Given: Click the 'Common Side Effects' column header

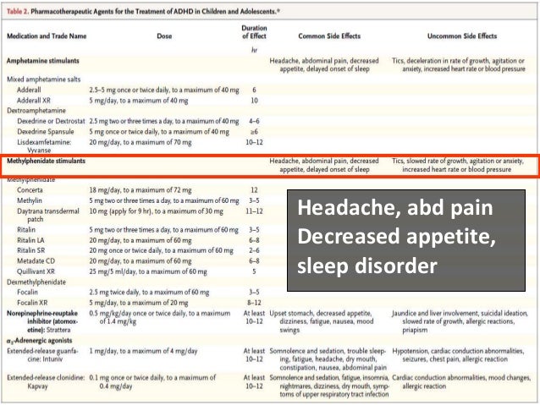Looking at the screenshot, I should pyautogui.click(x=329, y=36).
